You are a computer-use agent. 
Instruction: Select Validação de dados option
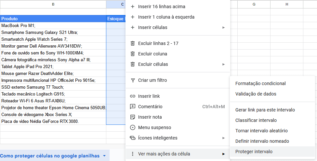[256, 94]
